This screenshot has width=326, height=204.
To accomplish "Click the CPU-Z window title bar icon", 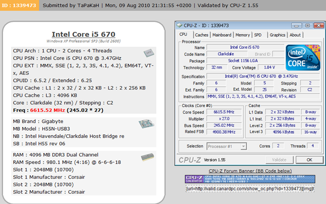I will (x=179, y=25).
